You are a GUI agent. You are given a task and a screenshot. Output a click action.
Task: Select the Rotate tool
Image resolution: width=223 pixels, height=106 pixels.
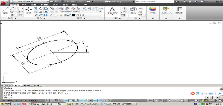coord(41,8)
